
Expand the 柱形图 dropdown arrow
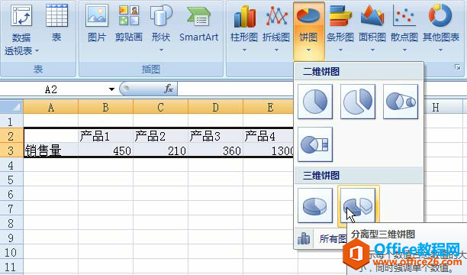click(x=244, y=50)
